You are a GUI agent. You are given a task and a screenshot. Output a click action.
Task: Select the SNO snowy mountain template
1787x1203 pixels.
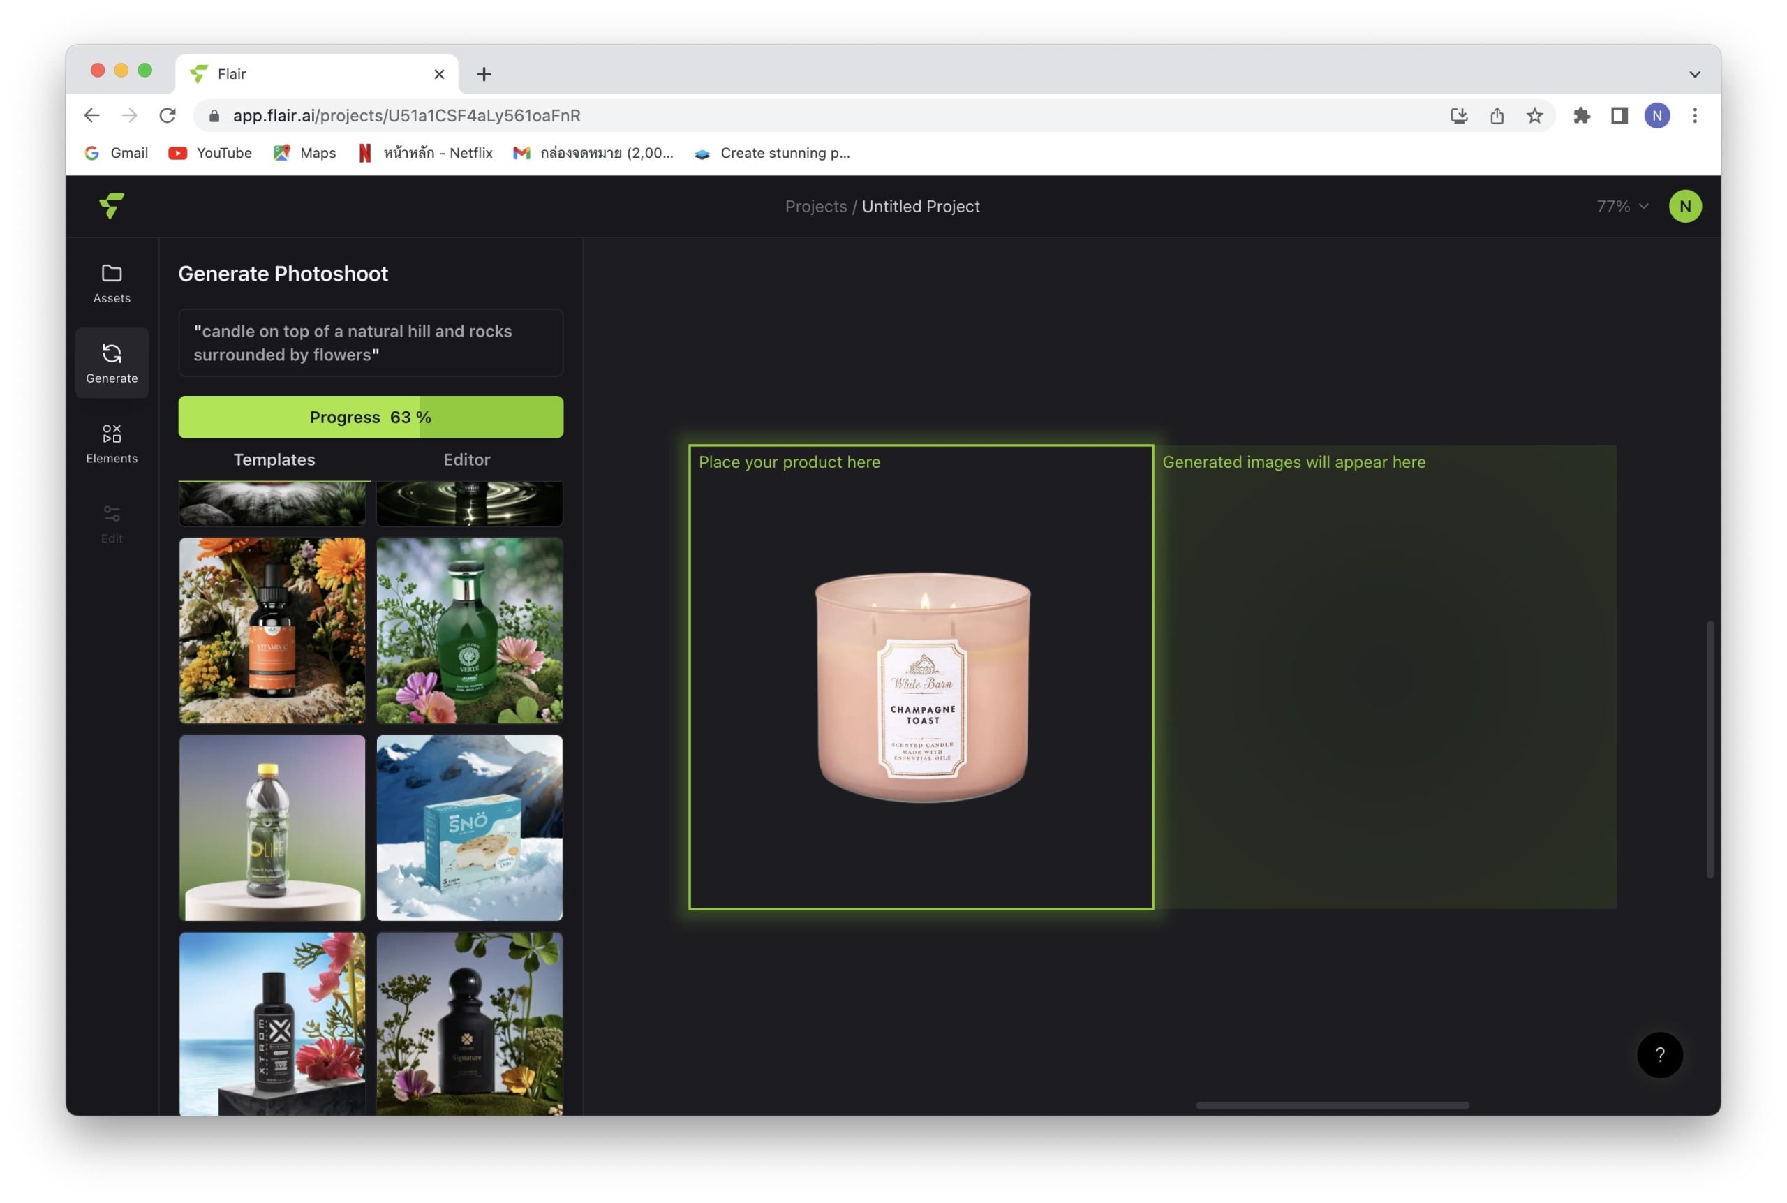469,828
